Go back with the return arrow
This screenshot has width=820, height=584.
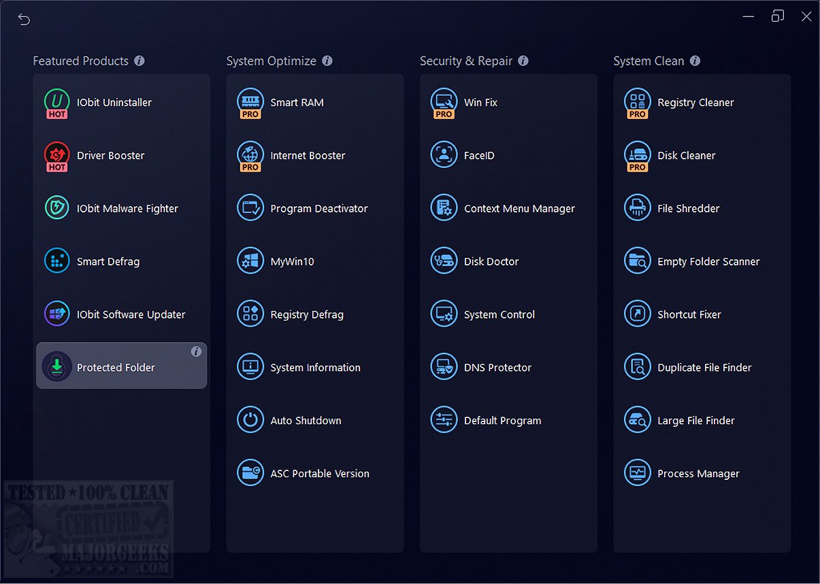click(x=24, y=19)
